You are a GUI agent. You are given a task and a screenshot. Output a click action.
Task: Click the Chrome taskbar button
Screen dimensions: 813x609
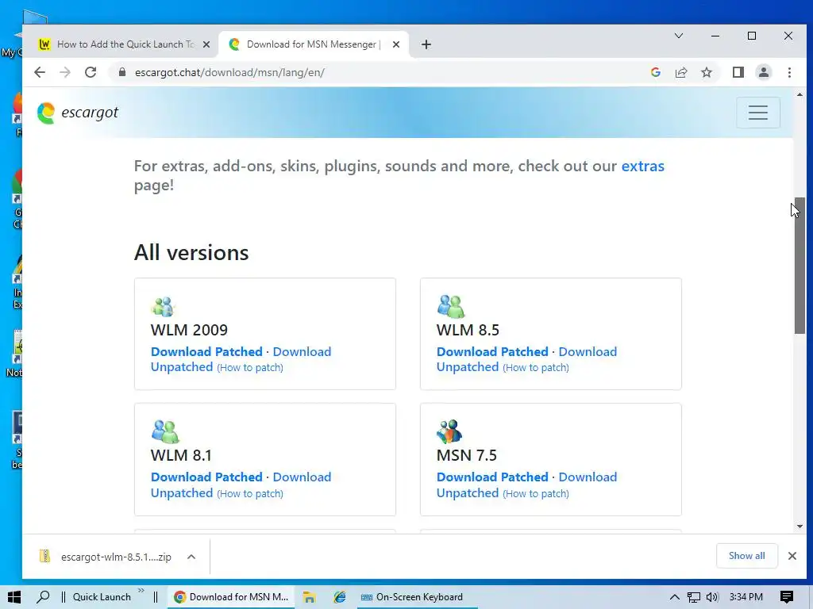click(231, 597)
